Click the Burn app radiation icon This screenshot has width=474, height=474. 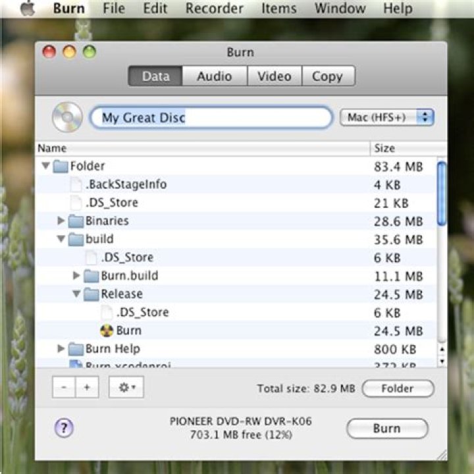(107, 330)
